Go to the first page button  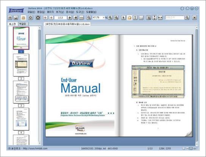tap(45, 17)
